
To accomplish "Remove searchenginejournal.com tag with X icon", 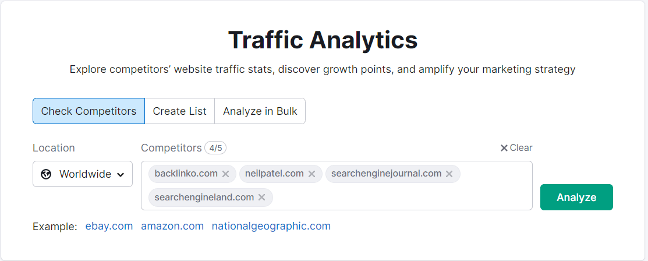I will (x=449, y=174).
